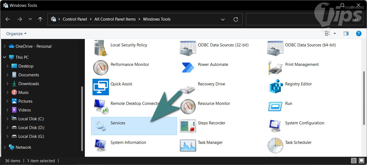Select Downloads in navigation pane
This screenshot has height=165, width=367.
(29, 84)
